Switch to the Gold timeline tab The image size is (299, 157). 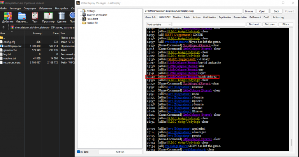(x=209, y=18)
